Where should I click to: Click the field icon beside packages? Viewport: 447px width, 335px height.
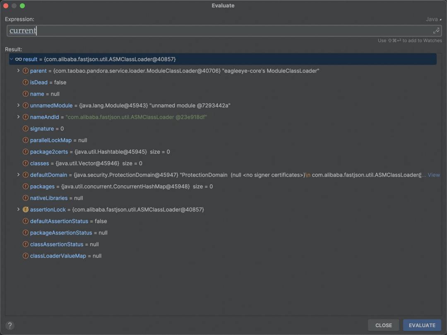click(x=25, y=186)
